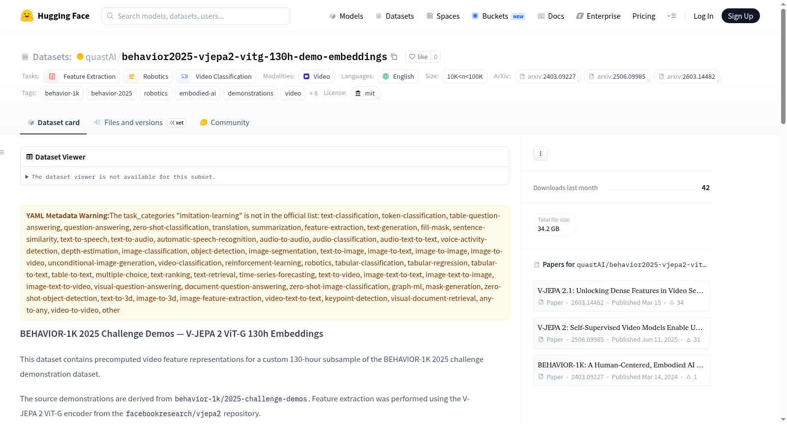The width and height of the screenshot is (787, 424).
Task: Open the Spaces page
Action: 443,16
